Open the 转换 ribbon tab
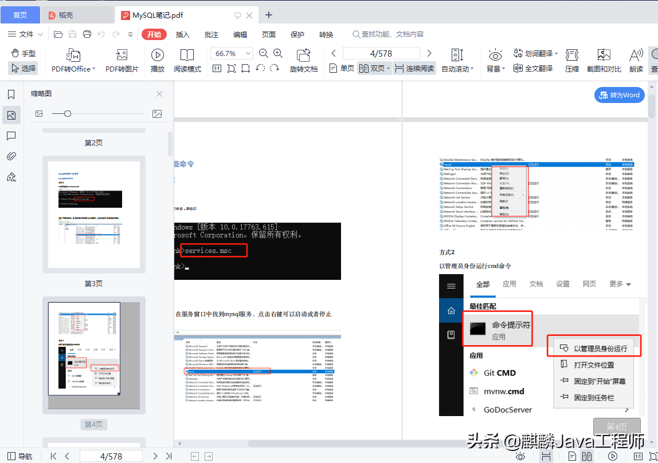This screenshot has width=658, height=463. (x=326, y=34)
